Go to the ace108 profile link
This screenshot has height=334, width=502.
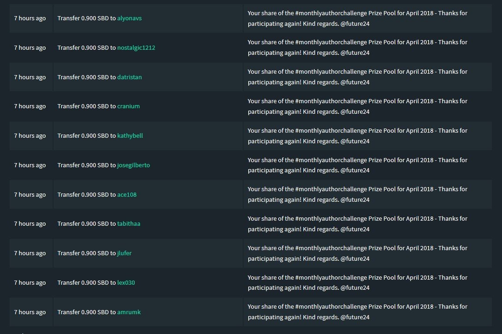(127, 194)
